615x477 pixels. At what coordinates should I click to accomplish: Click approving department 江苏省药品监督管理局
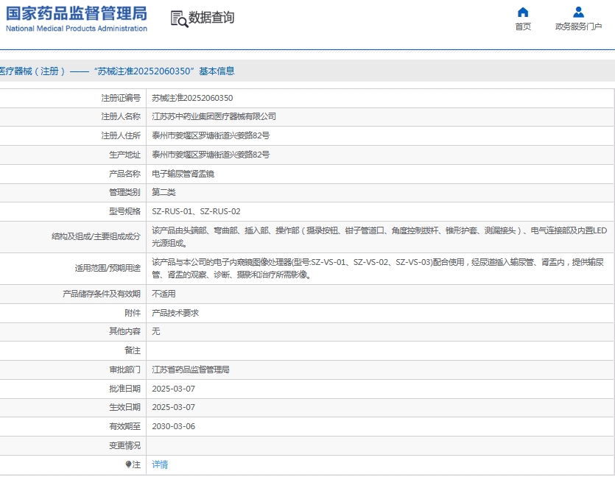[191, 370]
